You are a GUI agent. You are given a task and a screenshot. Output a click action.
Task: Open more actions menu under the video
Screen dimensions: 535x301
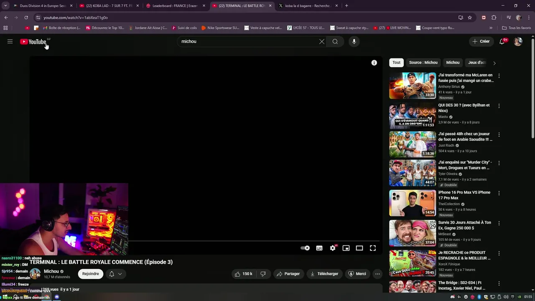pyautogui.click(x=377, y=274)
